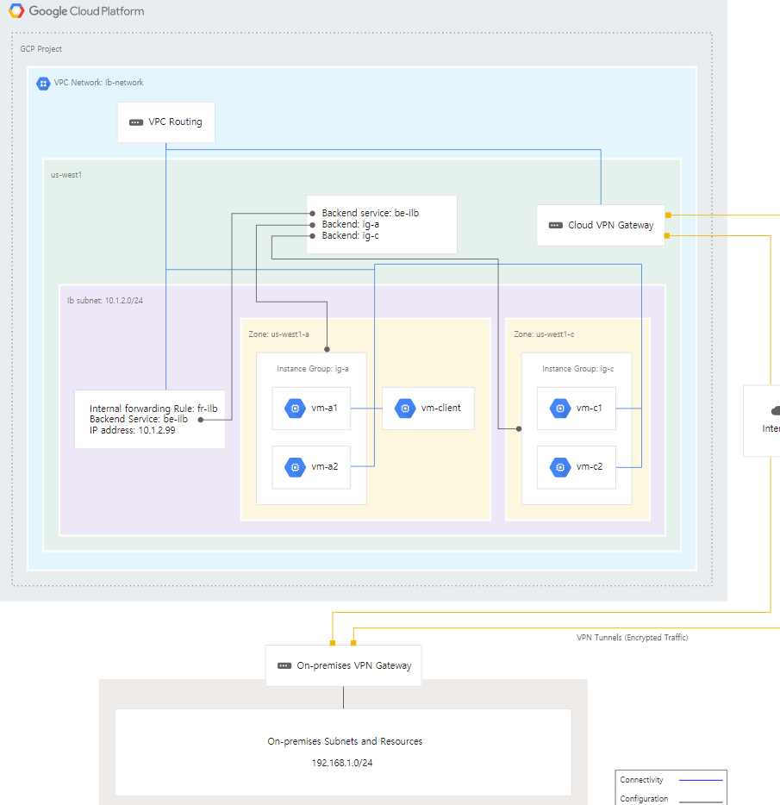Viewport: 780px width, 805px height.
Task: Click the 'VPC Network: lb-network' label
Action: (x=98, y=83)
